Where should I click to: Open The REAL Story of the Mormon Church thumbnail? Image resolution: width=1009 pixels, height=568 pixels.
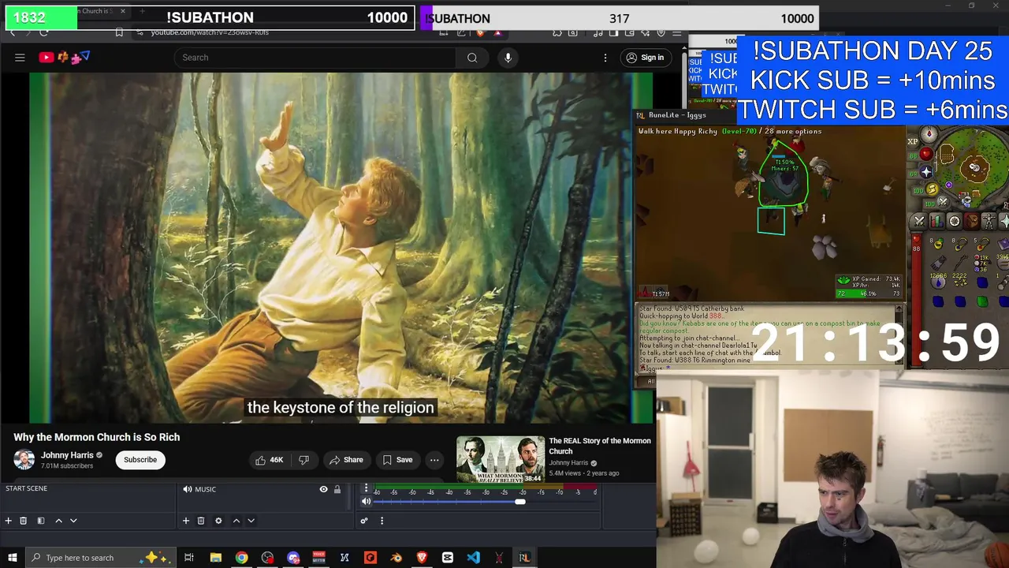(501, 459)
